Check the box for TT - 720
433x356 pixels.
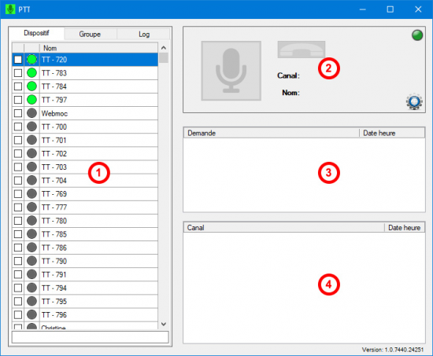18,60
